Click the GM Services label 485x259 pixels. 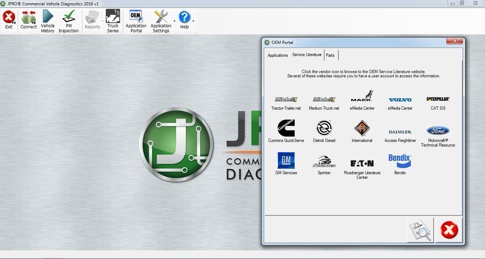point(286,173)
